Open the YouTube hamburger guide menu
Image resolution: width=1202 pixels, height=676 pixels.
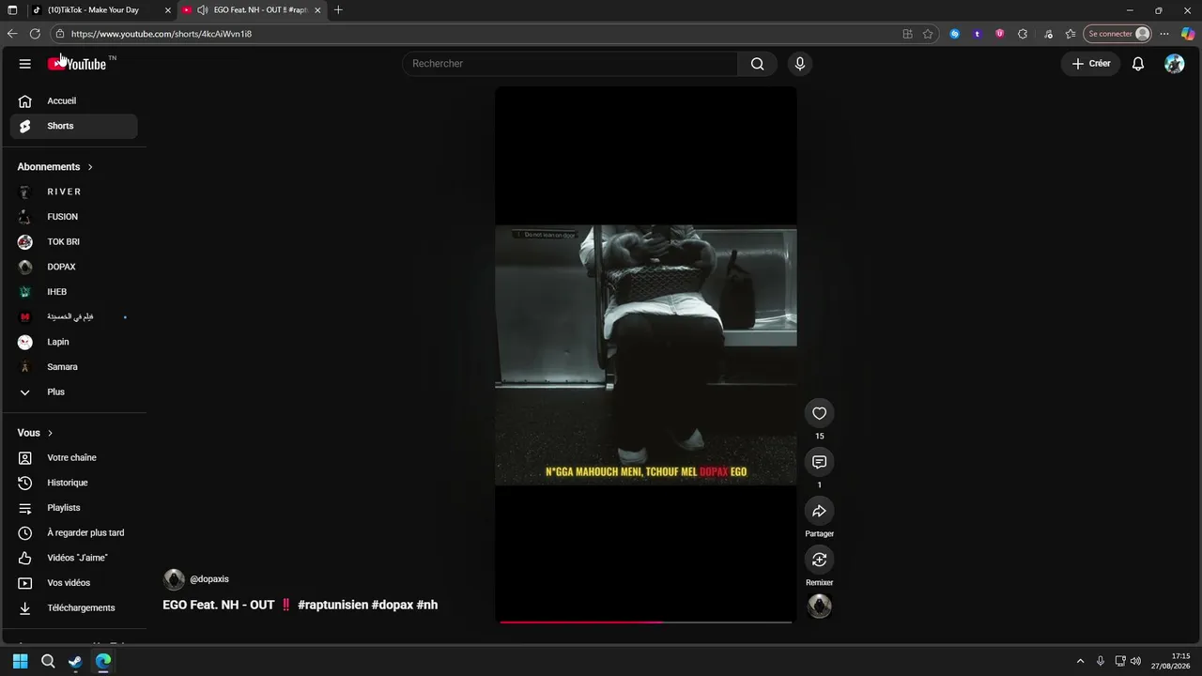point(25,64)
